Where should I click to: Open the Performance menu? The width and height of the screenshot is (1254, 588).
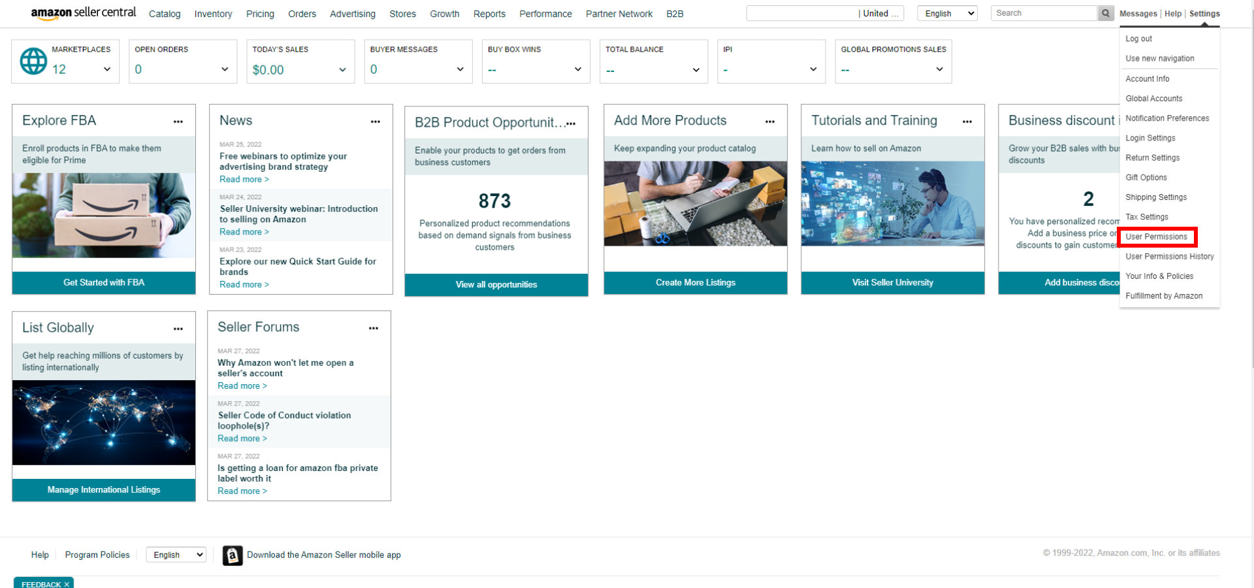[x=545, y=14]
